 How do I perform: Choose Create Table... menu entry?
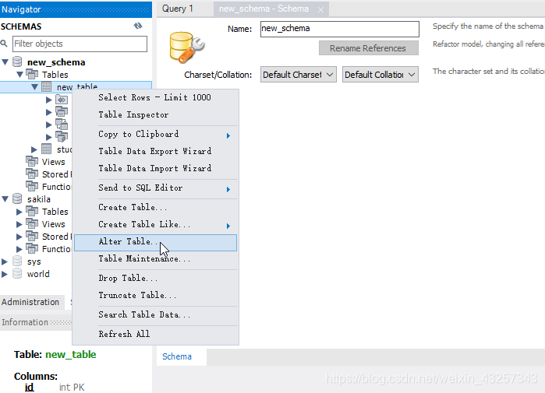tap(155, 208)
